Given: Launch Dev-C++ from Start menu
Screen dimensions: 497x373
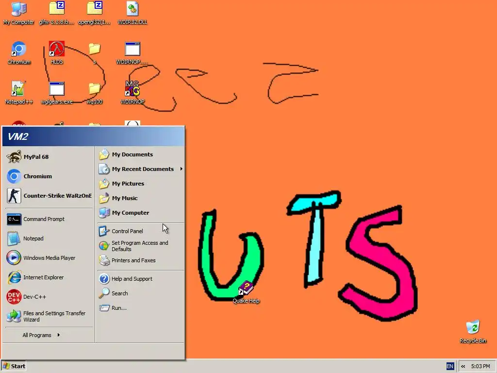Looking at the screenshot, I should [49, 297].
